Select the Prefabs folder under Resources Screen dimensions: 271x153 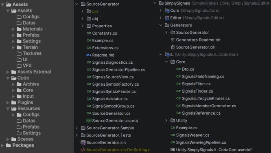pyautogui.click(x=31, y=127)
